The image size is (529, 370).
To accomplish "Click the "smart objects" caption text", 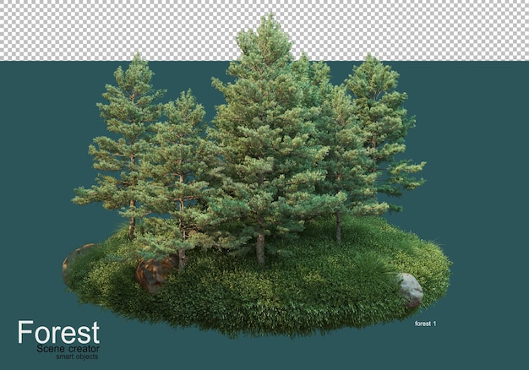I will [x=77, y=356].
